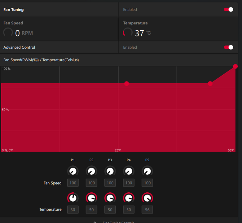Click the Fan Speed RPM gauge icon
242x223 pixels.
(8, 33)
